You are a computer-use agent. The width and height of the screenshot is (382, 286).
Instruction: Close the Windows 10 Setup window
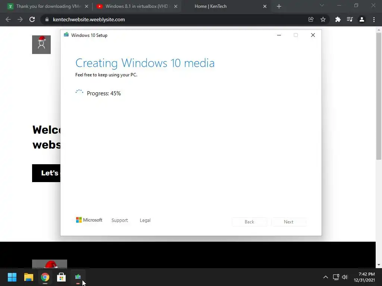[313, 35]
